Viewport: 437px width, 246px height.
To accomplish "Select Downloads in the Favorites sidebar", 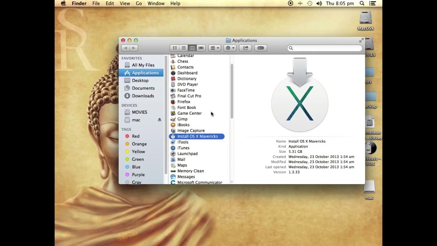I will (143, 96).
